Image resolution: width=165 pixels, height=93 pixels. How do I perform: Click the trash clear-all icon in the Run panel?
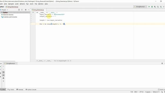click(x=3, y=81)
